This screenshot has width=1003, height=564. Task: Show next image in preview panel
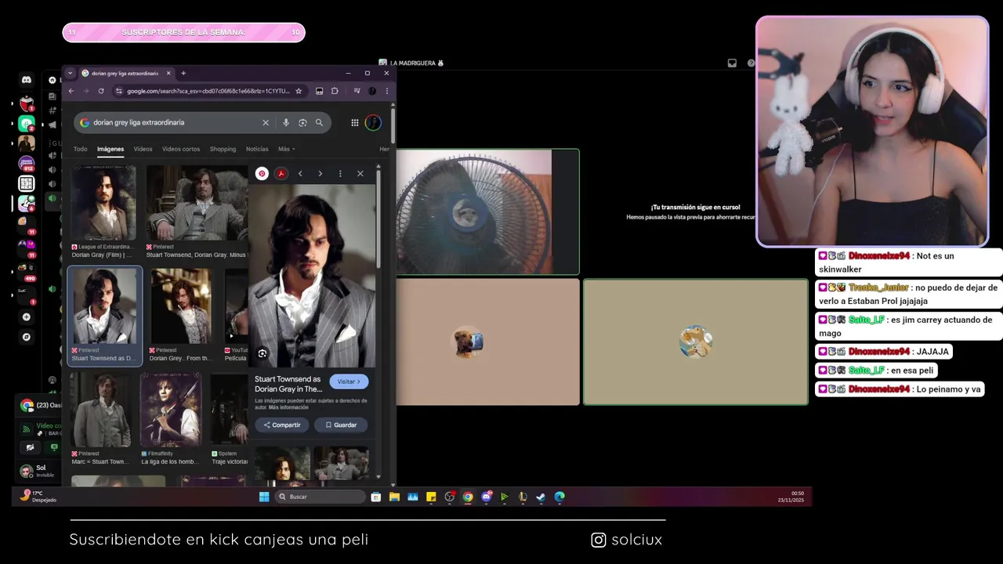[320, 173]
